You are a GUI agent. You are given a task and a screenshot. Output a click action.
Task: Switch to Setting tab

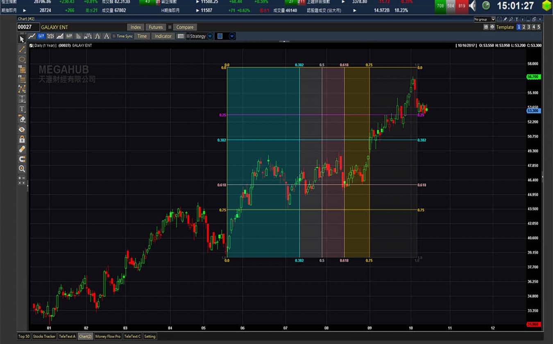point(150,336)
